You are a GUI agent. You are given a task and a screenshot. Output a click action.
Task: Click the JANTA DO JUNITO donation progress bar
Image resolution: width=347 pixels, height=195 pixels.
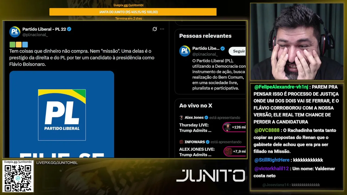(x=133, y=12)
